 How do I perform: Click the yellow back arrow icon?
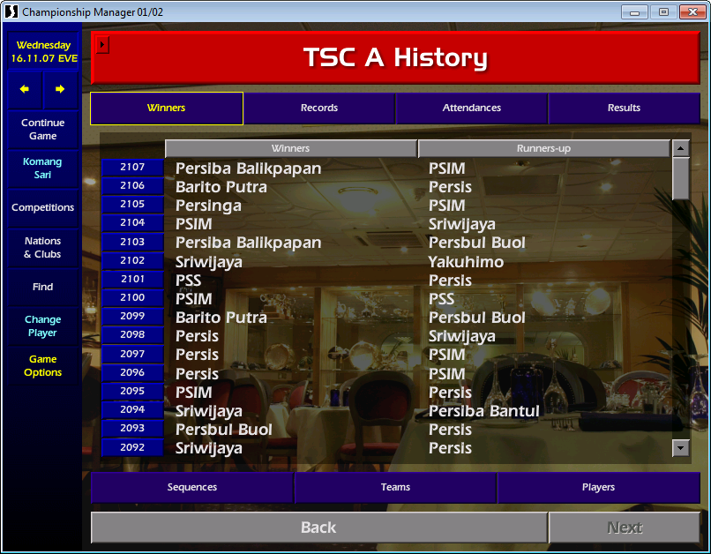[x=25, y=89]
